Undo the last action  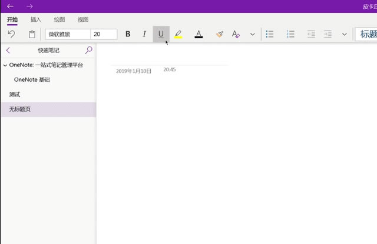click(11, 34)
